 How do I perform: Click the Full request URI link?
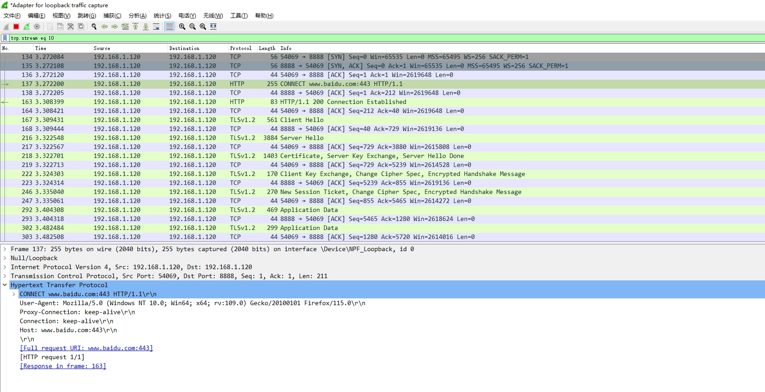coord(86,348)
